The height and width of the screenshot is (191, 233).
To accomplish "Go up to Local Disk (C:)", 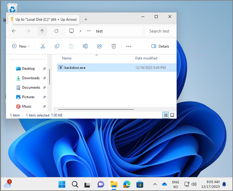I will tap(42, 31).
